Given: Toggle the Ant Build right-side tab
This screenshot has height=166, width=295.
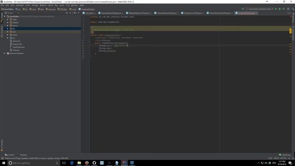Looking at the screenshot, I should [293, 18].
